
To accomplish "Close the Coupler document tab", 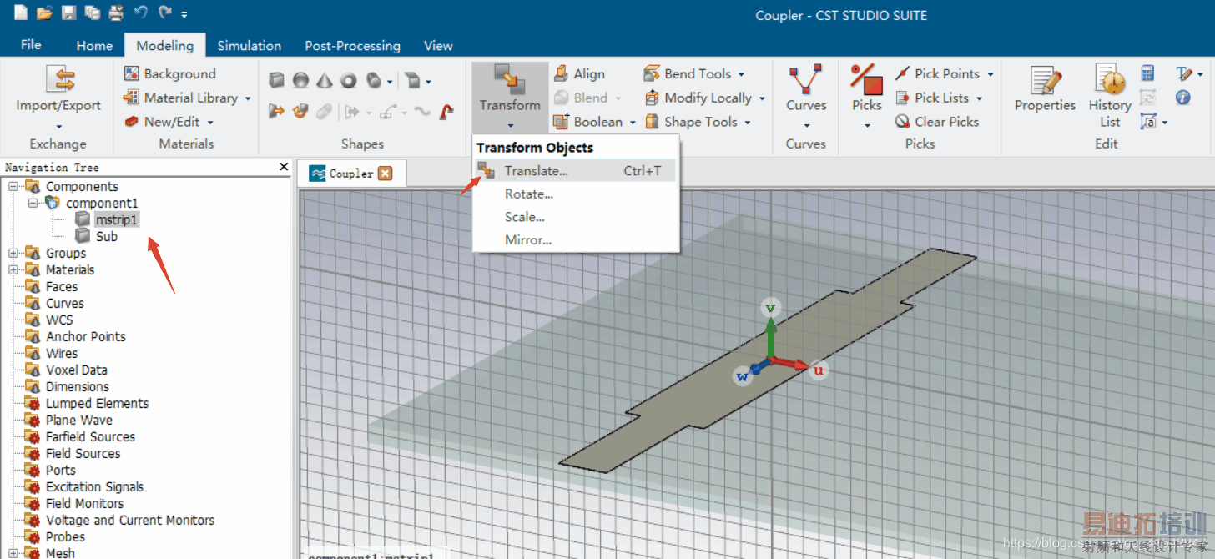I will coord(385,174).
